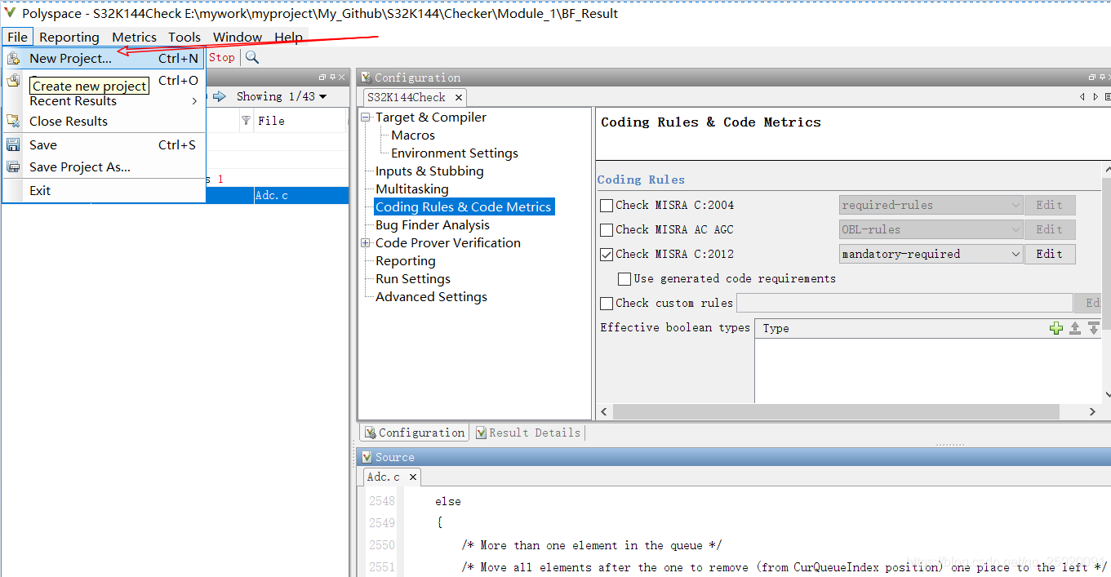Click Edit for MISRA C:2004
The height and width of the screenshot is (577, 1111).
pyautogui.click(x=1050, y=205)
